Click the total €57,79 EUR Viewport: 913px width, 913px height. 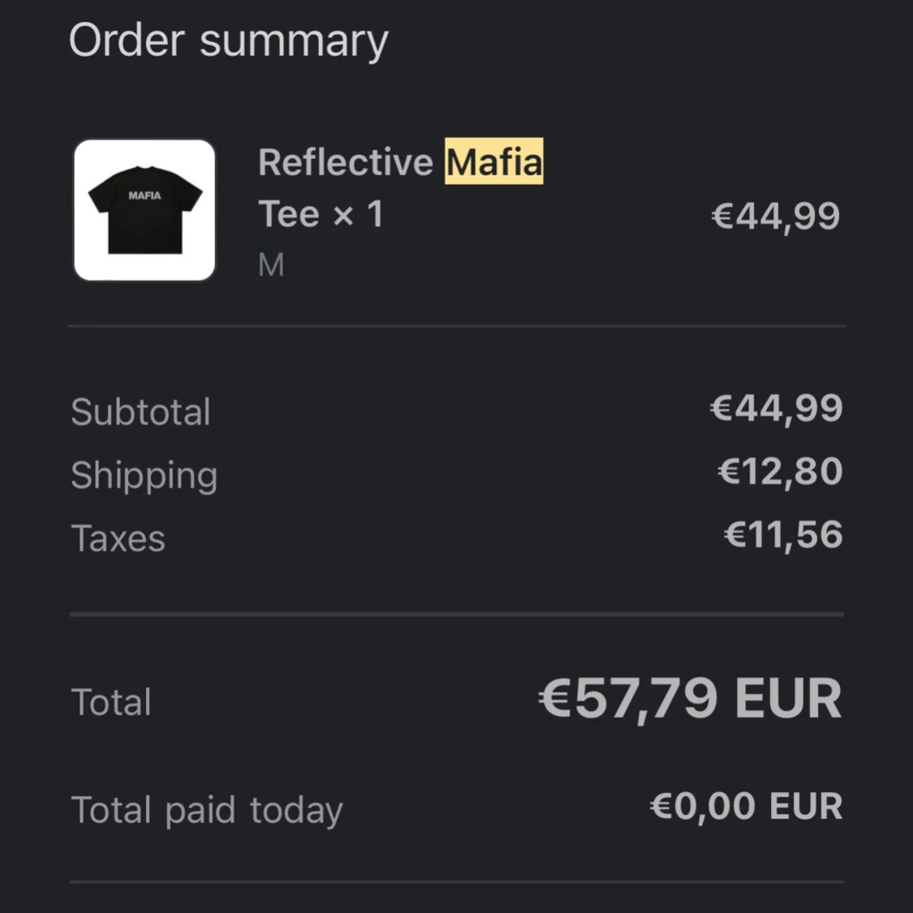point(690,699)
